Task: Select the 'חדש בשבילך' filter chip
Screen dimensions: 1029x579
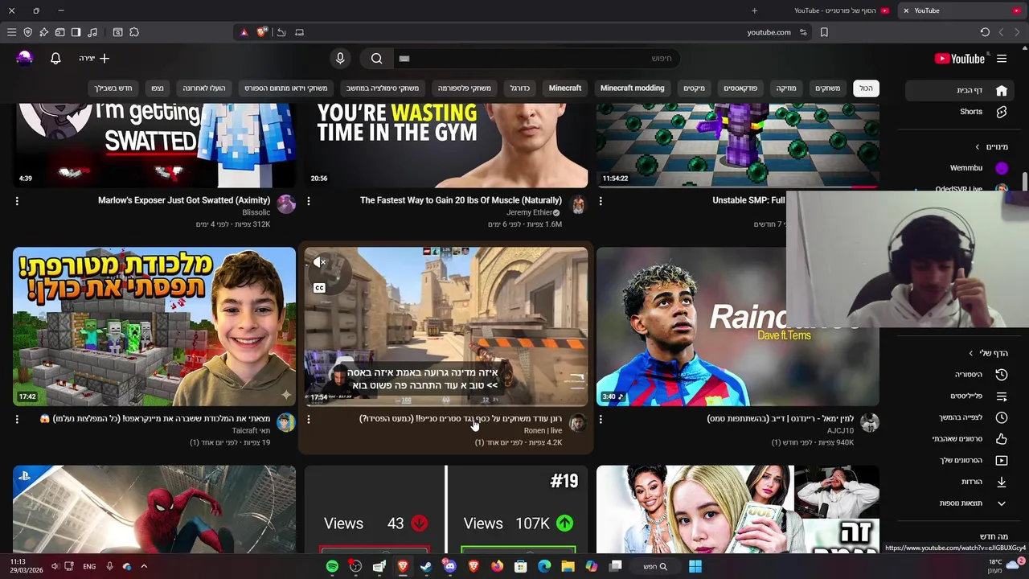Action: point(113,88)
